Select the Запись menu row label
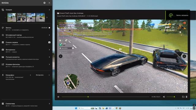The width and height of the screenshot is (196, 110). click(8, 28)
